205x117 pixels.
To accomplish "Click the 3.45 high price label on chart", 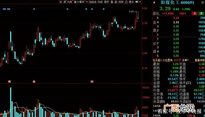I will (x=131, y=12).
